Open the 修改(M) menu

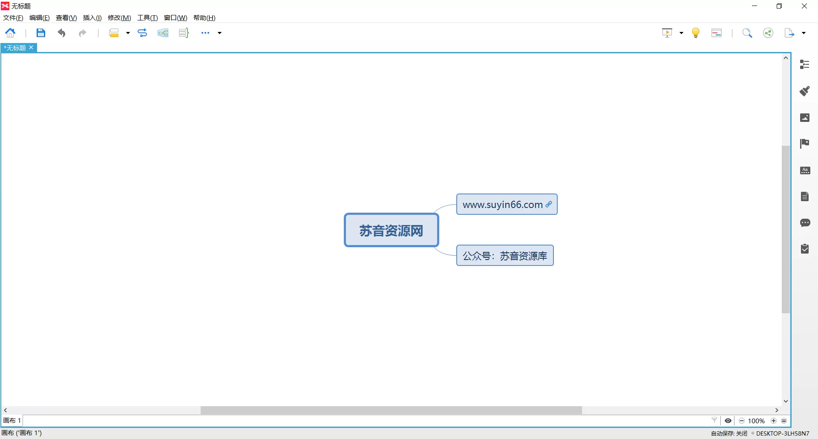point(119,17)
